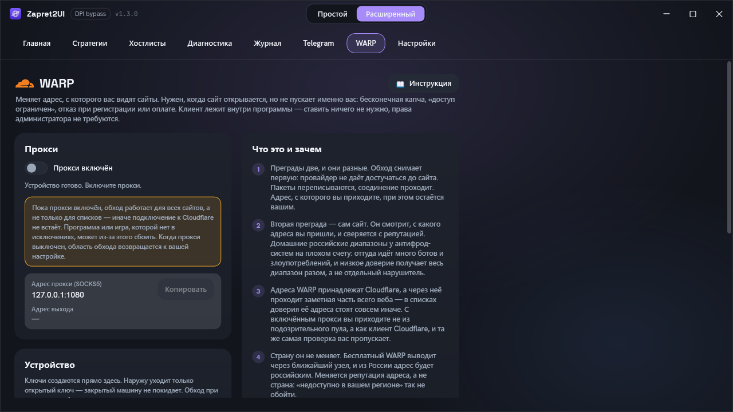Viewport: 733px width, 412px height.
Task: Select the "Расширенный" mode option
Action: click(391, 14)
